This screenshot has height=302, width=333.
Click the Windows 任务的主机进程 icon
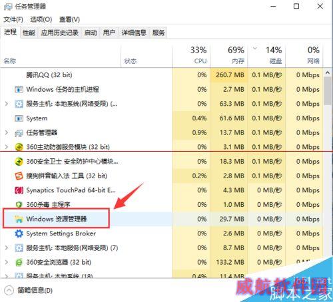(x=19, y=90)
